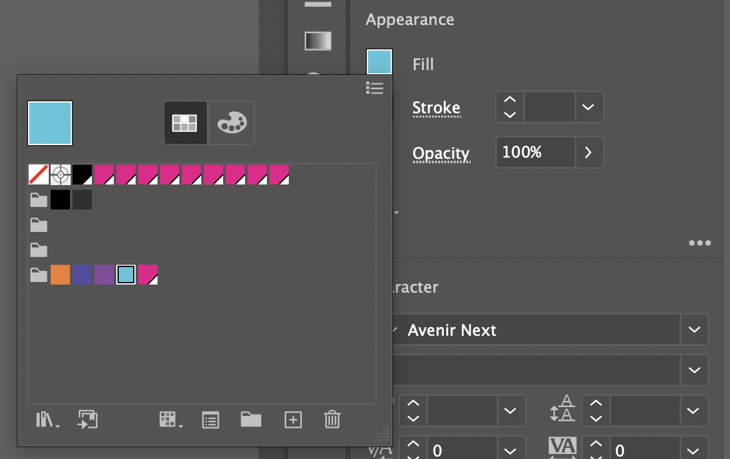Click the Stroke label link

coord(436,108)
